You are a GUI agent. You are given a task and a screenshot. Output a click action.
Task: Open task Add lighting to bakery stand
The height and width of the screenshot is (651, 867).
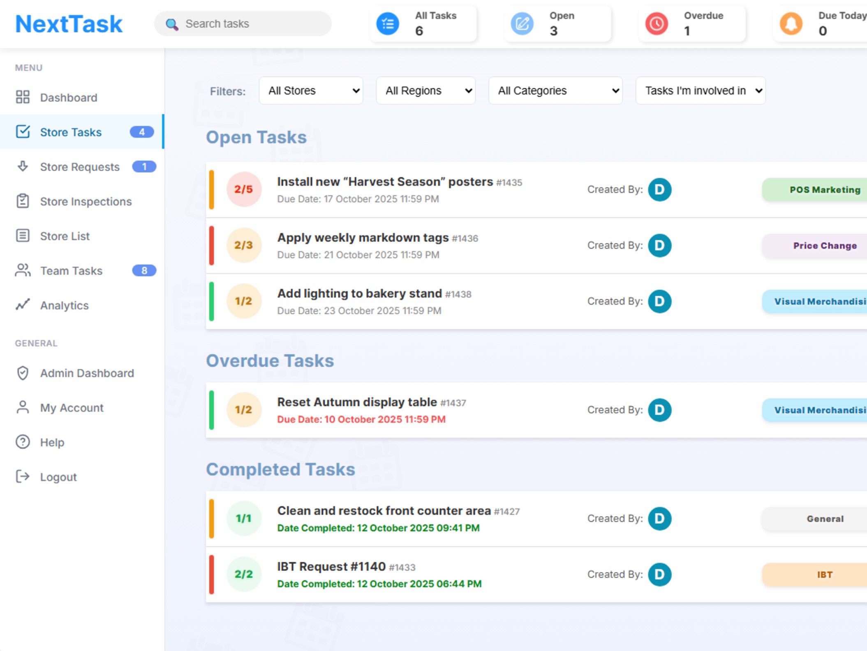(x=359, y=293)
